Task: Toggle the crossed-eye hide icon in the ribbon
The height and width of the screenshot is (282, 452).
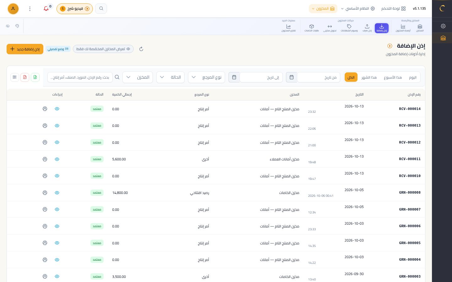Action: [x=8, y=26]
